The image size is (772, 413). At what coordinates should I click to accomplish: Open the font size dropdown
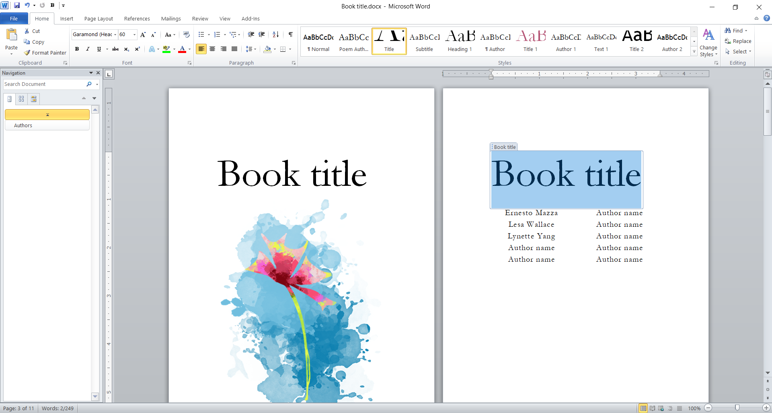(x=134, y=35)
